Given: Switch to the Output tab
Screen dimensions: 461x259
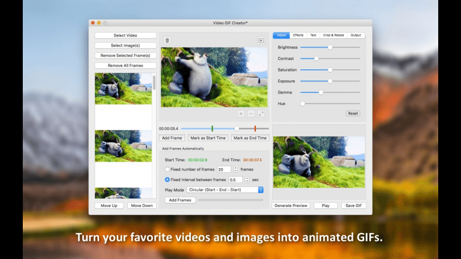Looking at the screenshot, I should [356, 35].
